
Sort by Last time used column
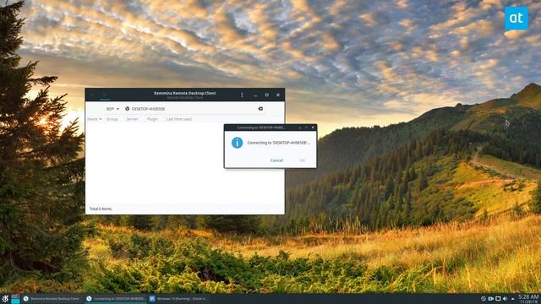(x=179, y=119)
